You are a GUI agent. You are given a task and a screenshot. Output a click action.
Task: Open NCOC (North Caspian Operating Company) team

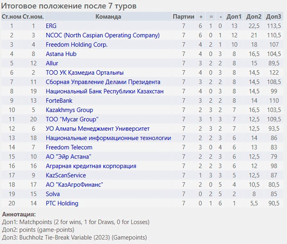tap(103, 35)
